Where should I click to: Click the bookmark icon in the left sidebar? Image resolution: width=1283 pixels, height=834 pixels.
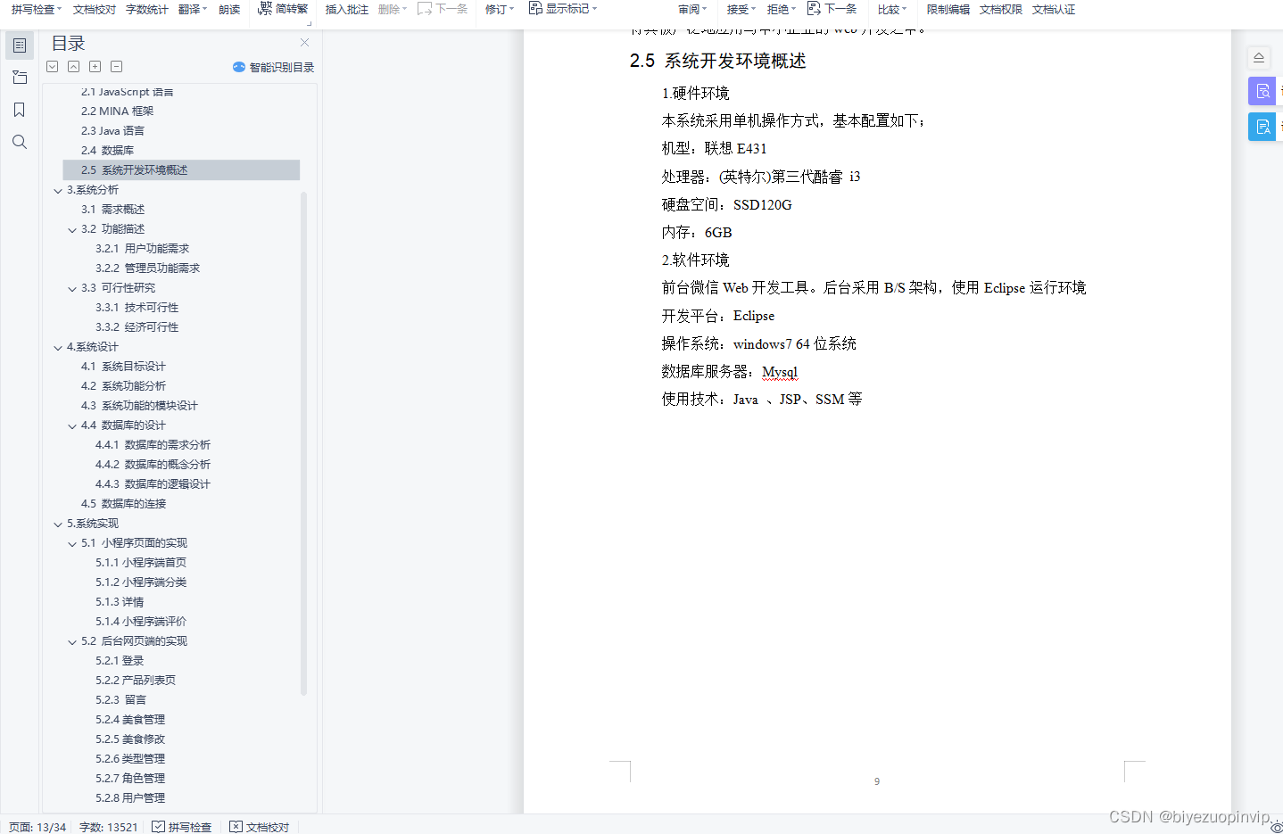[20, 109]
